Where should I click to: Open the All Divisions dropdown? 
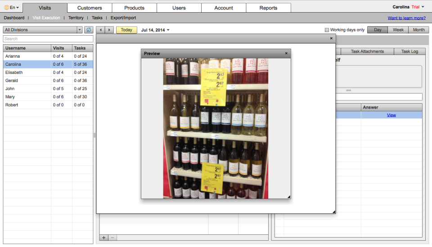pos(43,30)
